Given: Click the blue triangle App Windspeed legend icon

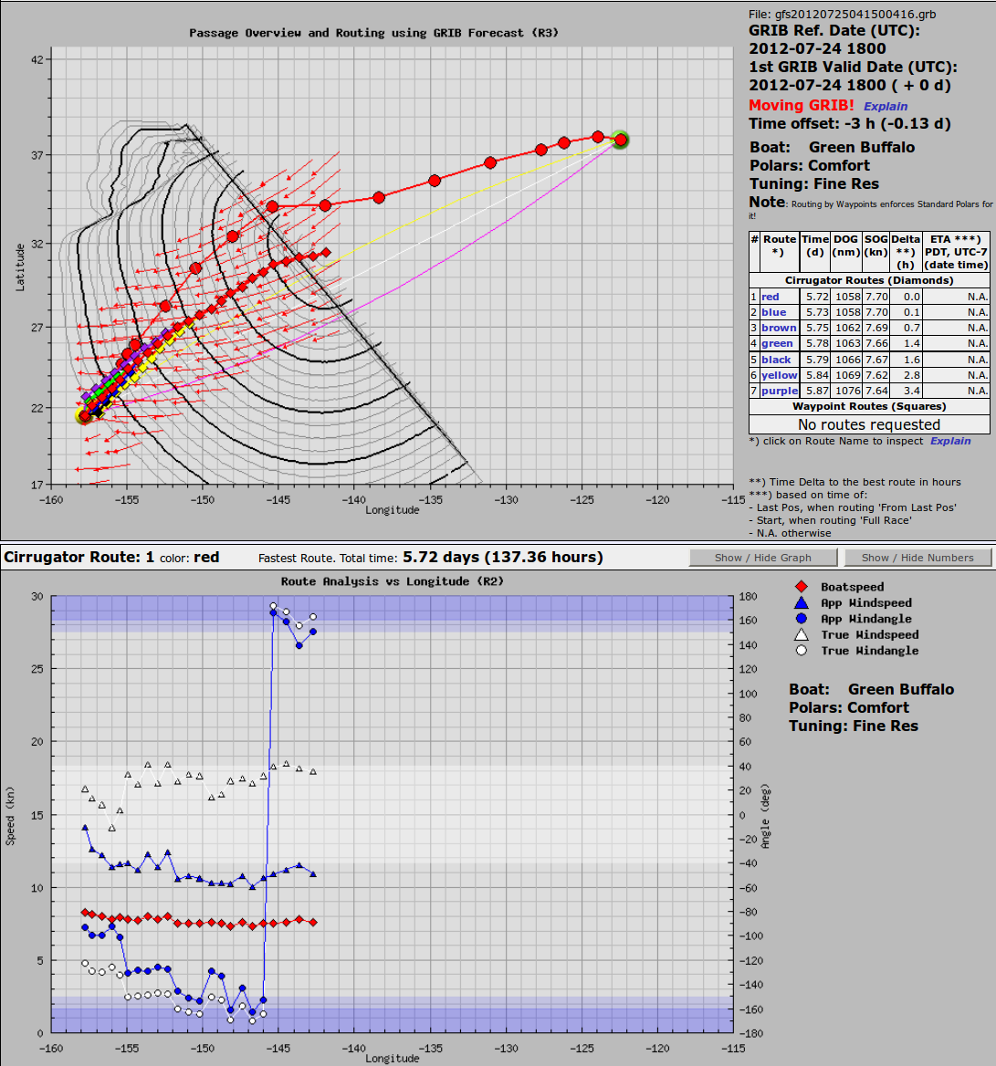Looking at the screenshot, I should 801,602.
